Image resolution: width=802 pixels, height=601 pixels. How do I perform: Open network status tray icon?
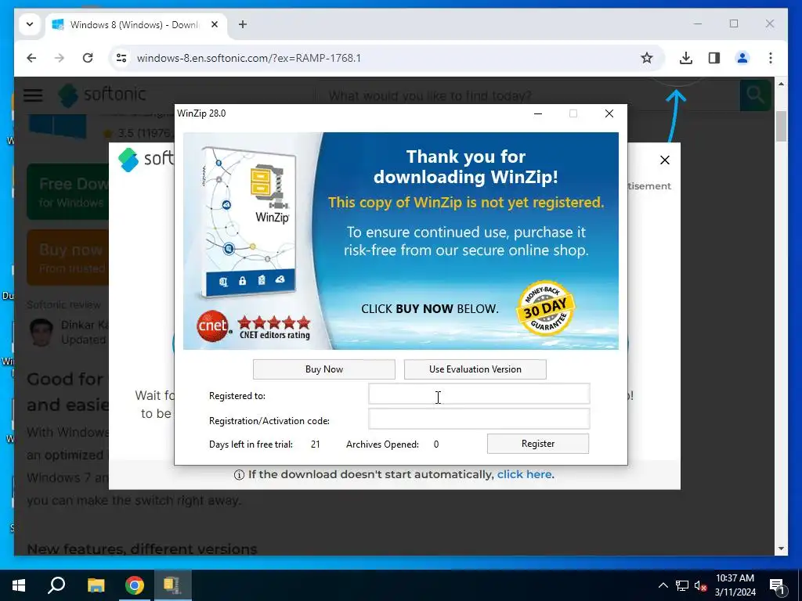pyautogui.click(x=682, y=585)
